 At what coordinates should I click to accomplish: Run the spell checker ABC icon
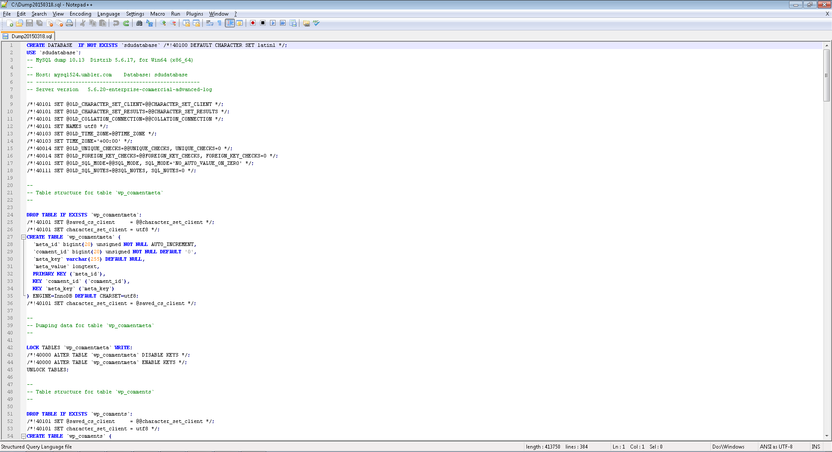316,23
